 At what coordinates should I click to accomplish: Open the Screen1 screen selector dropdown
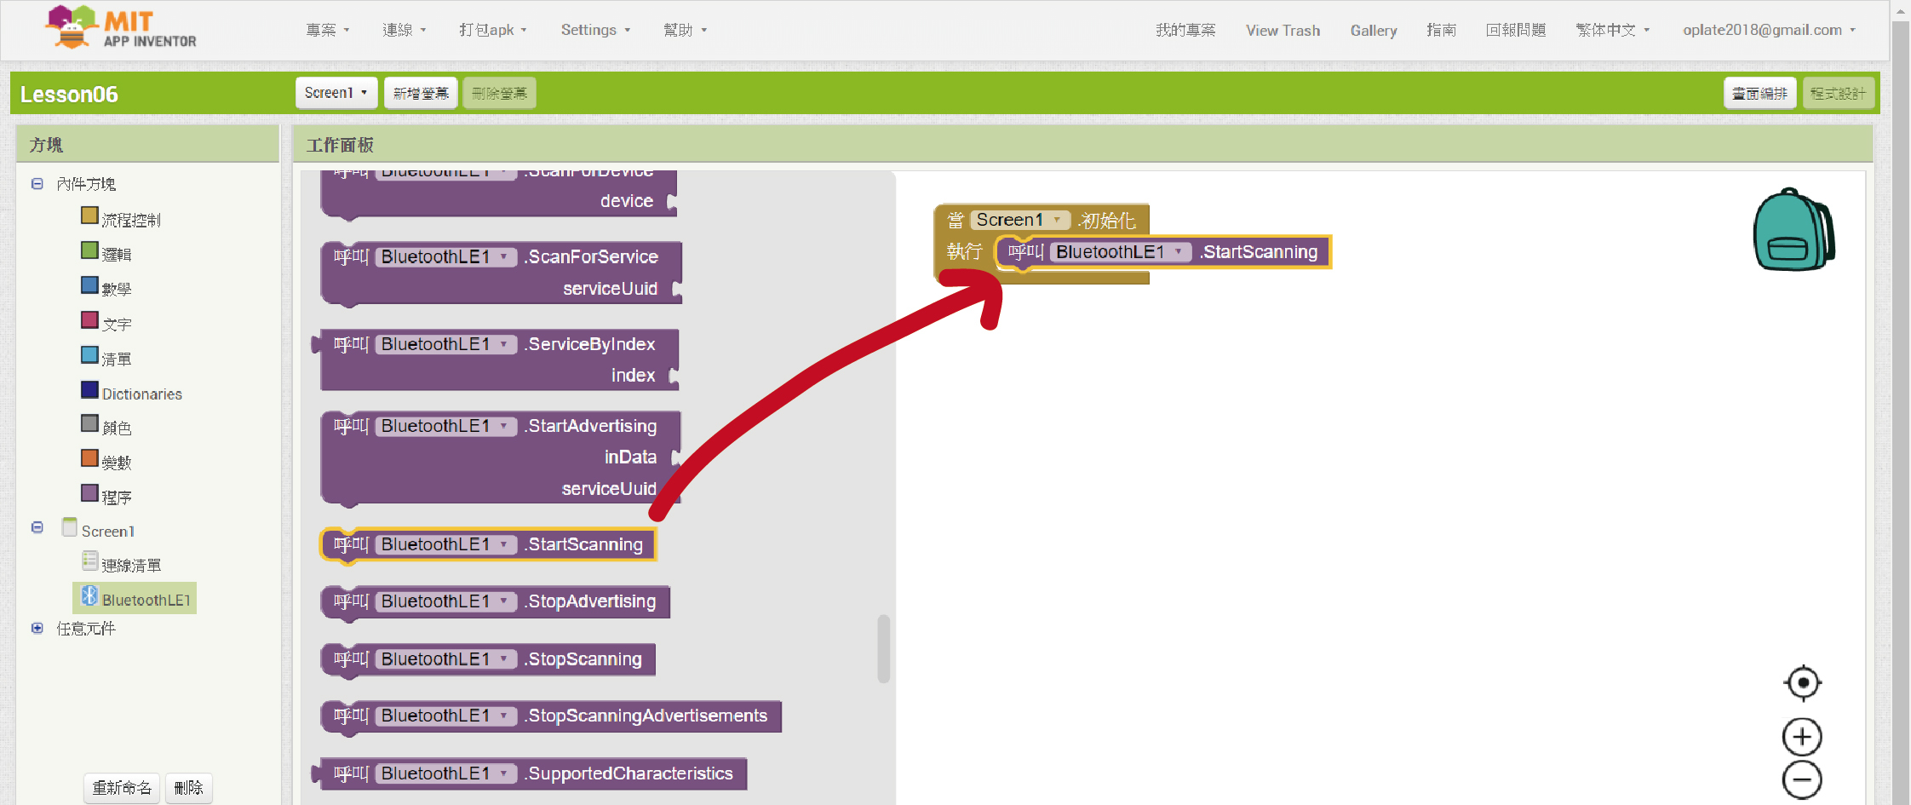336,93
